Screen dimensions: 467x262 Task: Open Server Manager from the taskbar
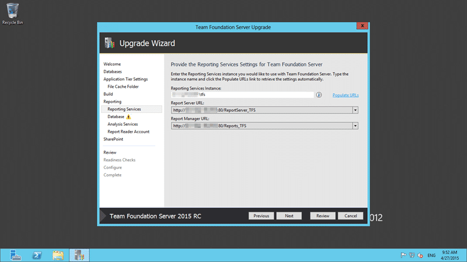[x=15, y=255]
